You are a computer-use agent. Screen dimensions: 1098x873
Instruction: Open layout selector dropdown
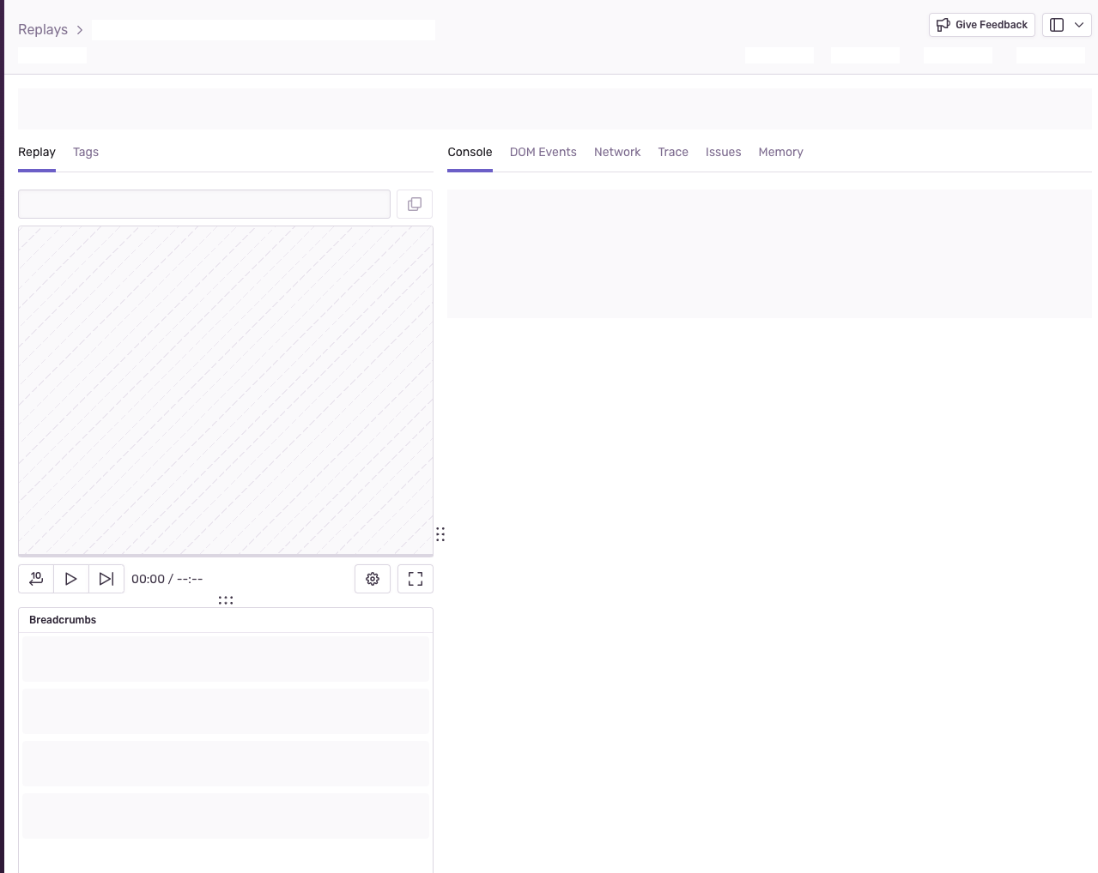coord(1067,25)
